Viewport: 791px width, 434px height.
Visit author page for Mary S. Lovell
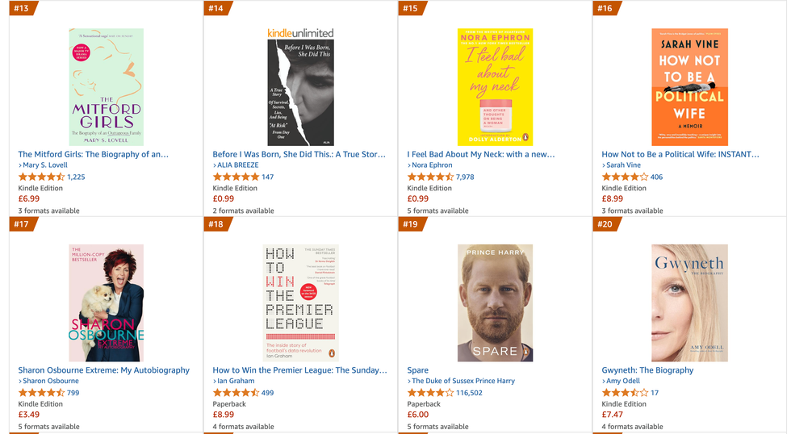tap(45, 165)
